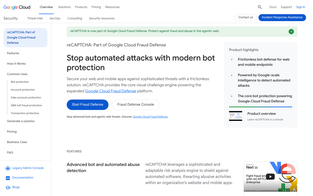Click 'Advanced bot and automated abuse detection' heading
The height and width of the screenshot is (196, 313).
103,168
